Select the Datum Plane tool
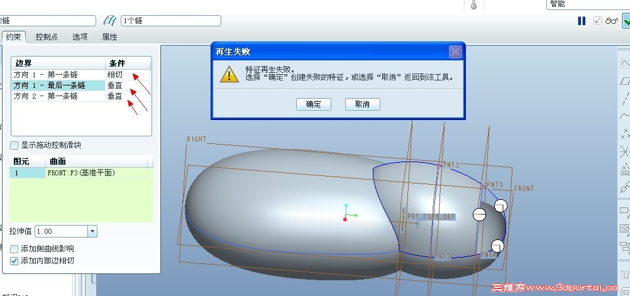Viewport: 630px width, 296px height. tap(624, 80)
